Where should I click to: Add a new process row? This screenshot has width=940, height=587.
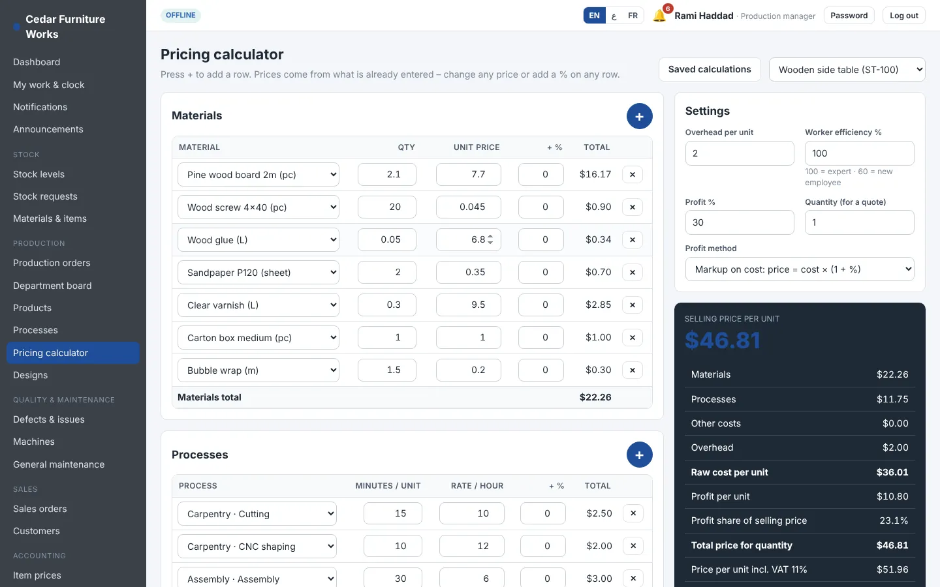[x=639, y=455]
